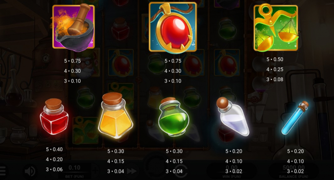Click the red potion 5 • 0.40 payout
The width and height of the screenshot is (334, 180).
point(54,149)
